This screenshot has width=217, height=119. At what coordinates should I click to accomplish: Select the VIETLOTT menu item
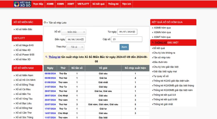coord(82,4)
